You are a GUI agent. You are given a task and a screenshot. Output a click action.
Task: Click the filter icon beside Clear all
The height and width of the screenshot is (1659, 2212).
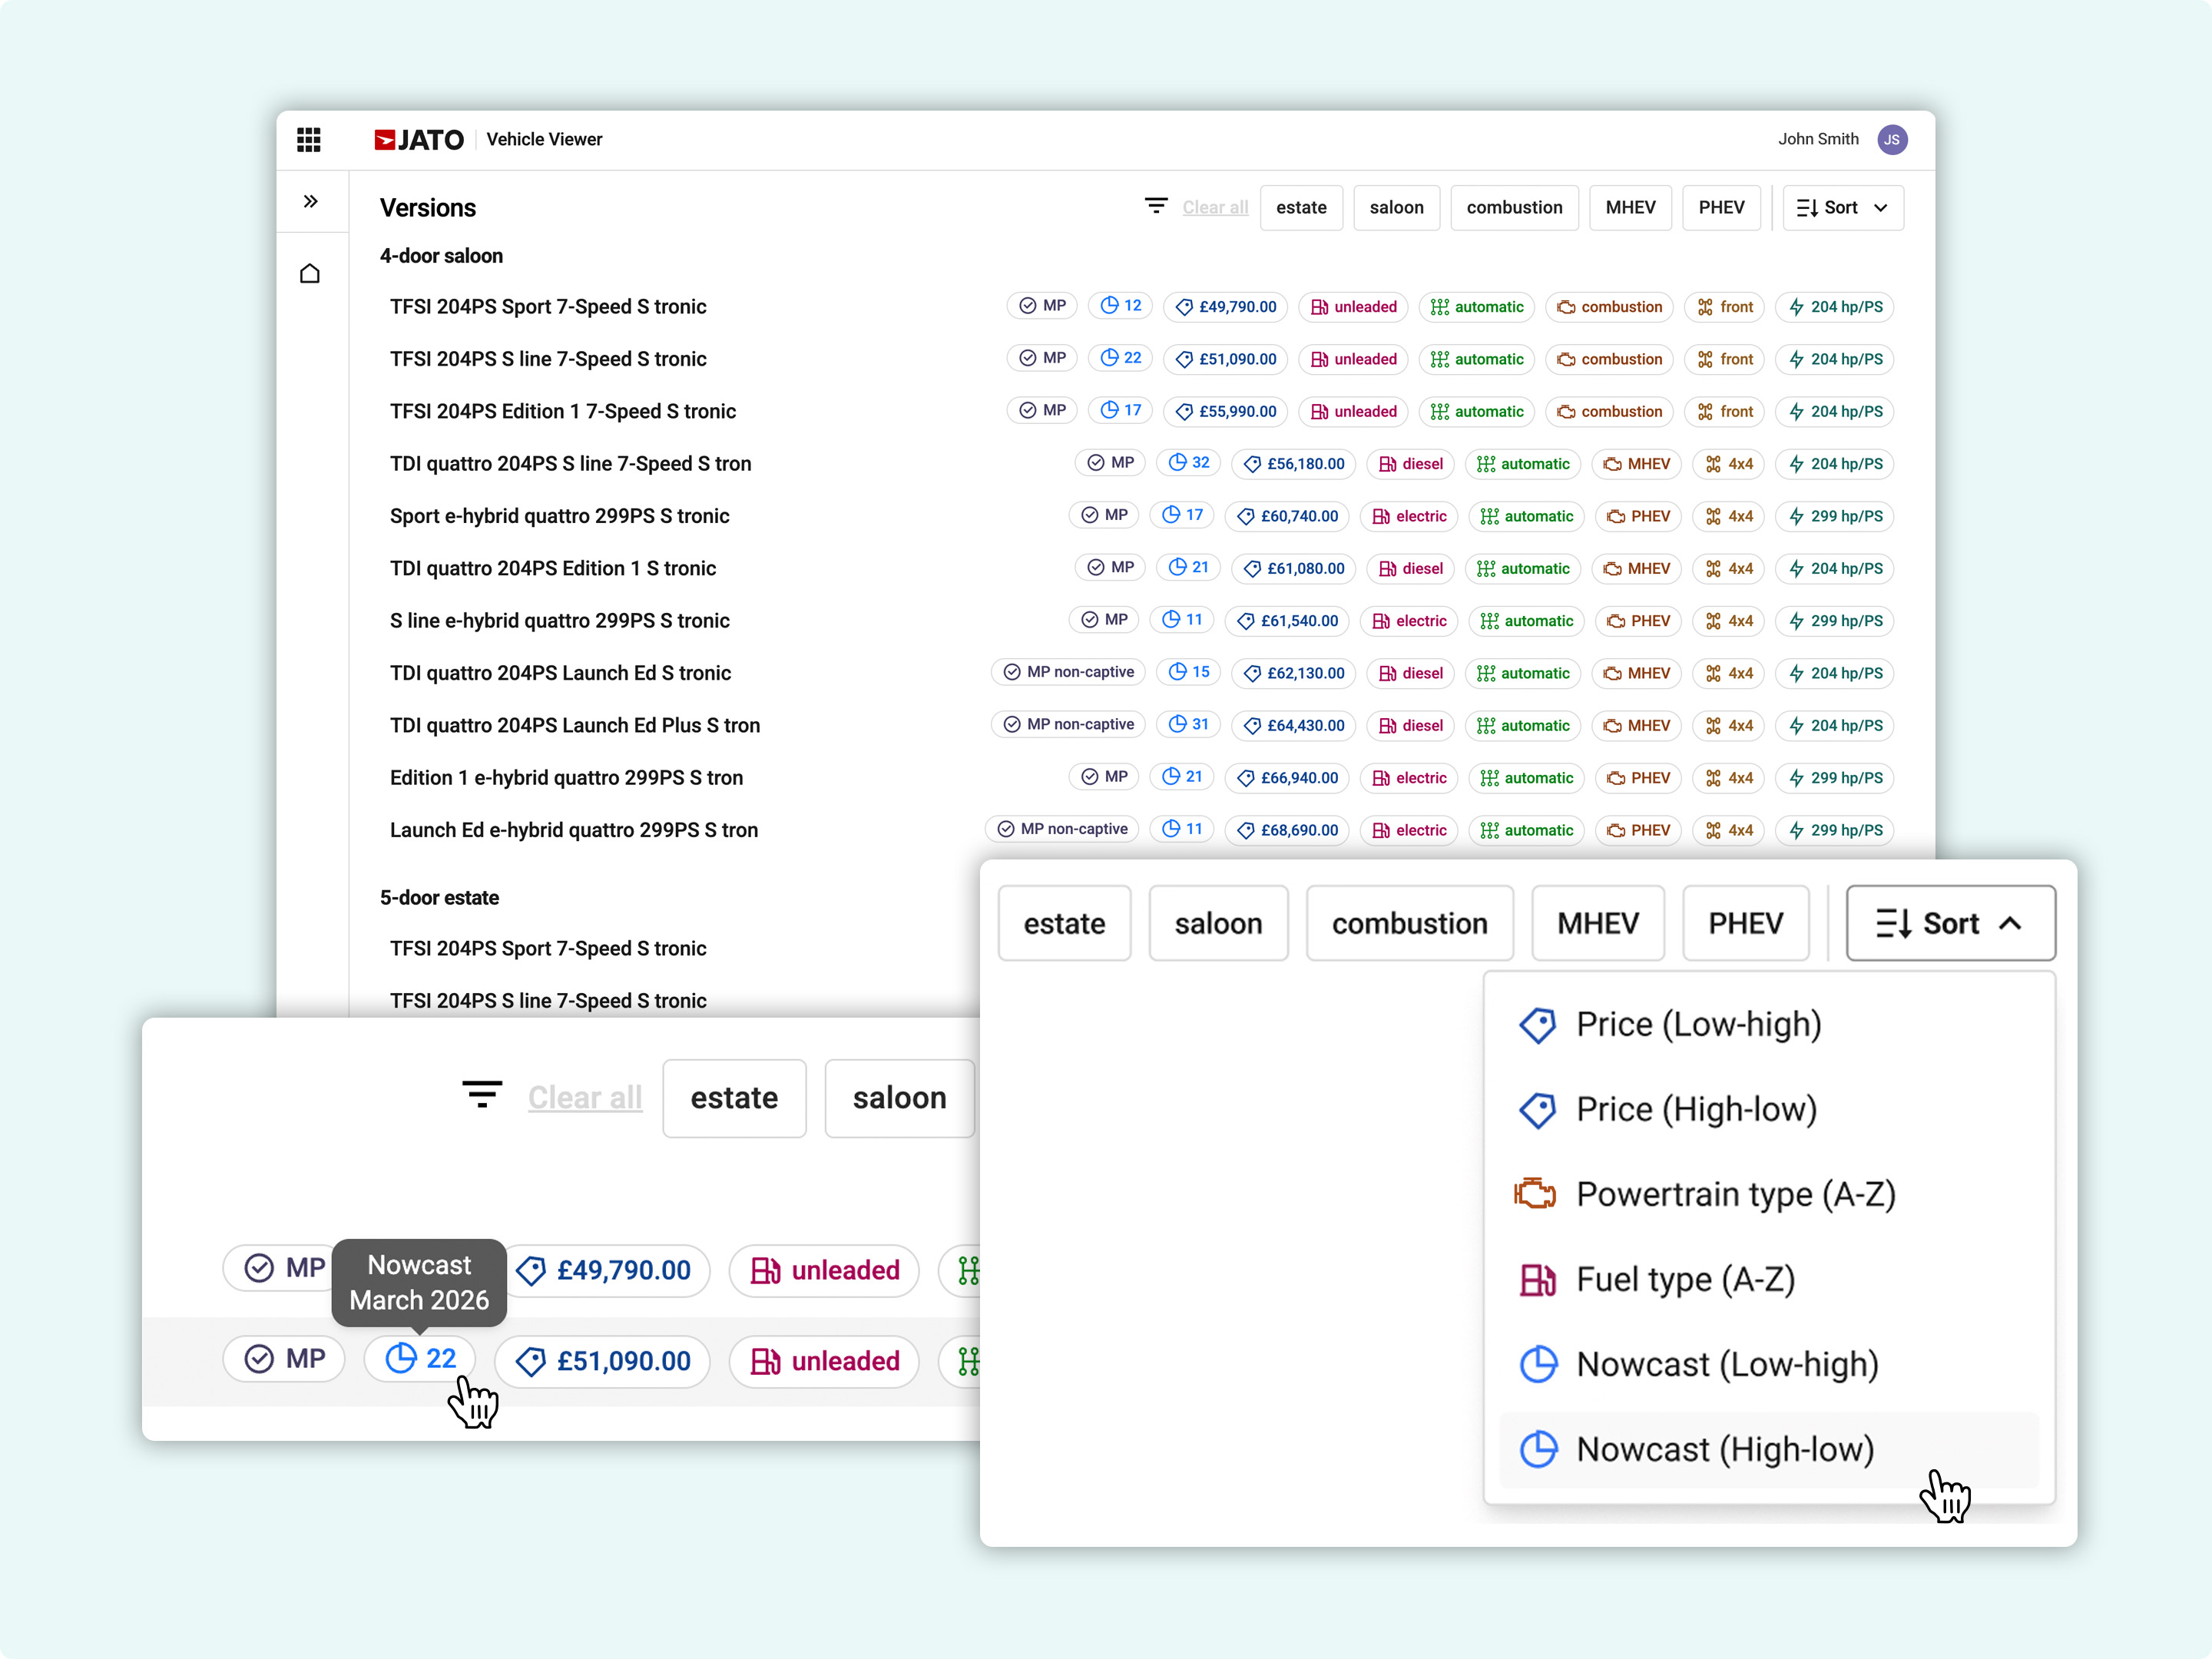coord(1155,206)
